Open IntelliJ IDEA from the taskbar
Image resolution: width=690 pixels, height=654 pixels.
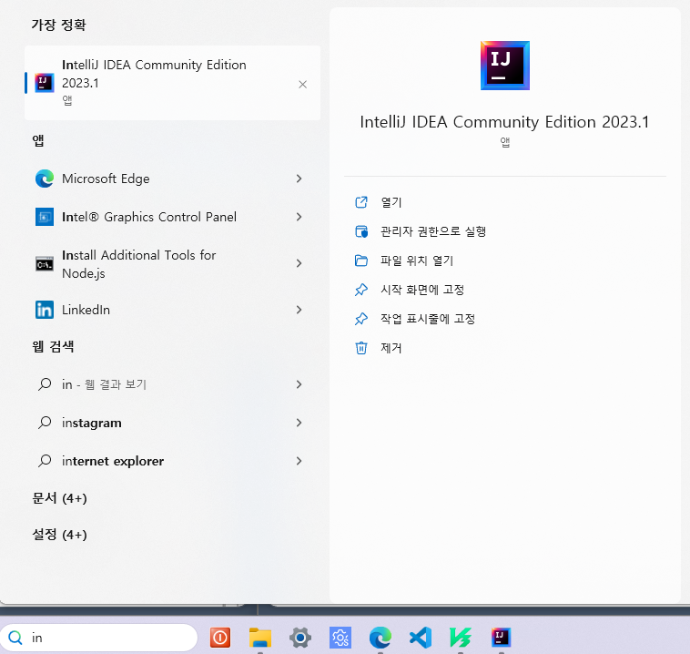[501, 638]
